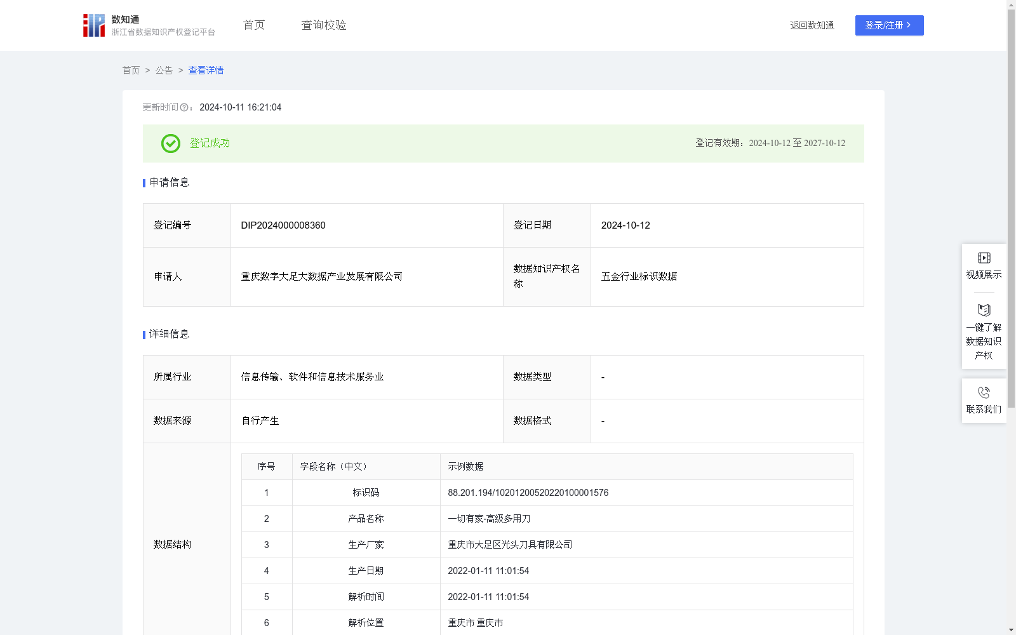Open the 查询校验 nav tab
The image size is (1016, 635).
point(324,25)
